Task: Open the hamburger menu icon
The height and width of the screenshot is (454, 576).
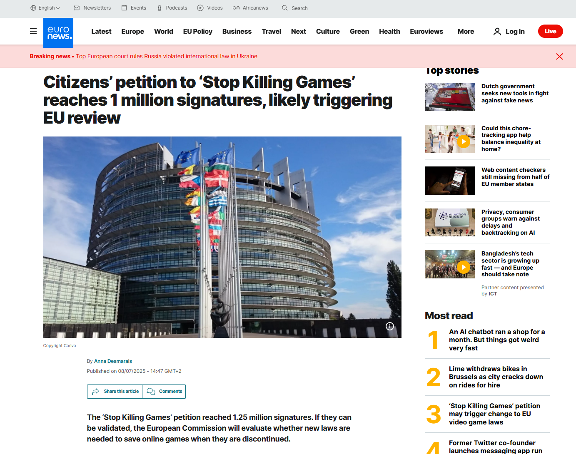Action: coord(33,31)
